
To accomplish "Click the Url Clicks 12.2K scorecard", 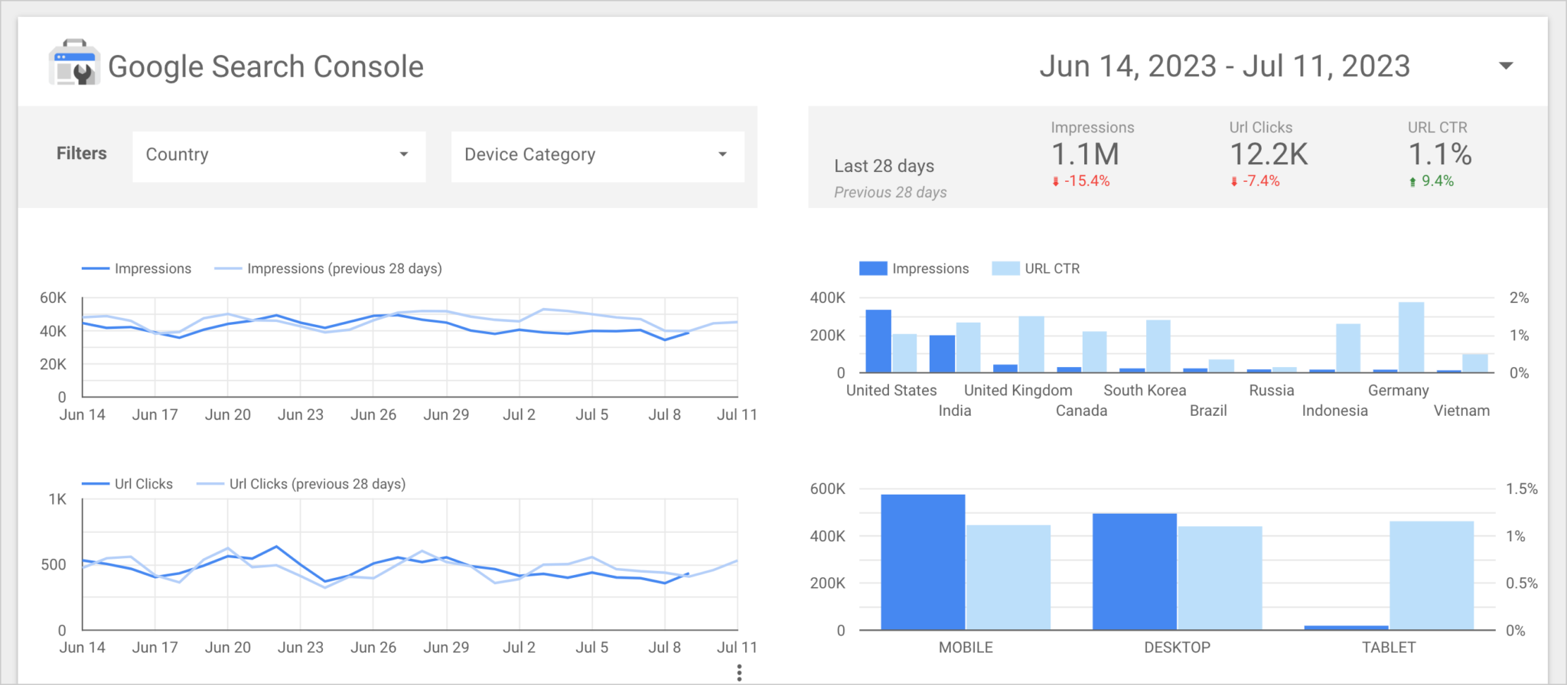I will pos(1269,154).
